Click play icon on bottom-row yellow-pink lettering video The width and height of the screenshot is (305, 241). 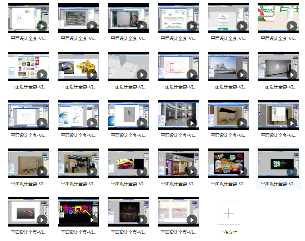[92, 220]
